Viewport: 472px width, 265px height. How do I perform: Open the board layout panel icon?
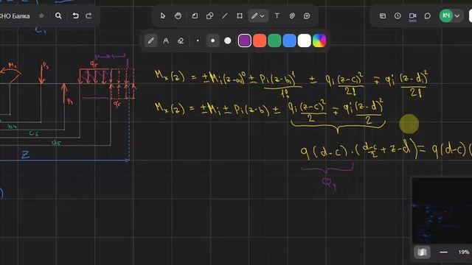click(383, 15)
